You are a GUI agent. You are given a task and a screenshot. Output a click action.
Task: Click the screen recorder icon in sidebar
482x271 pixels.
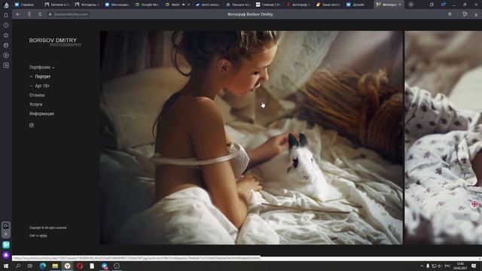(6, 226)
